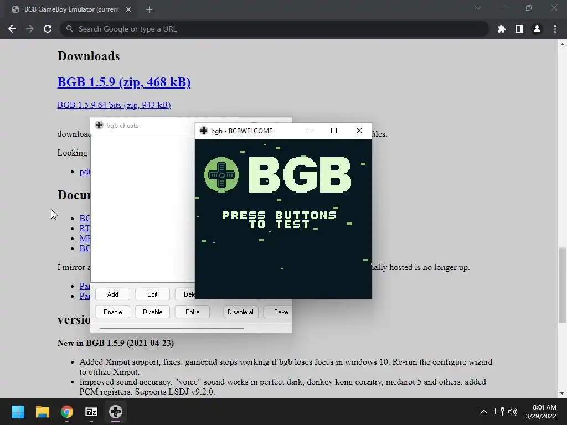Click the browser forward arrow
The width and height of the screenshot is (567, 425).
[30, 29]
